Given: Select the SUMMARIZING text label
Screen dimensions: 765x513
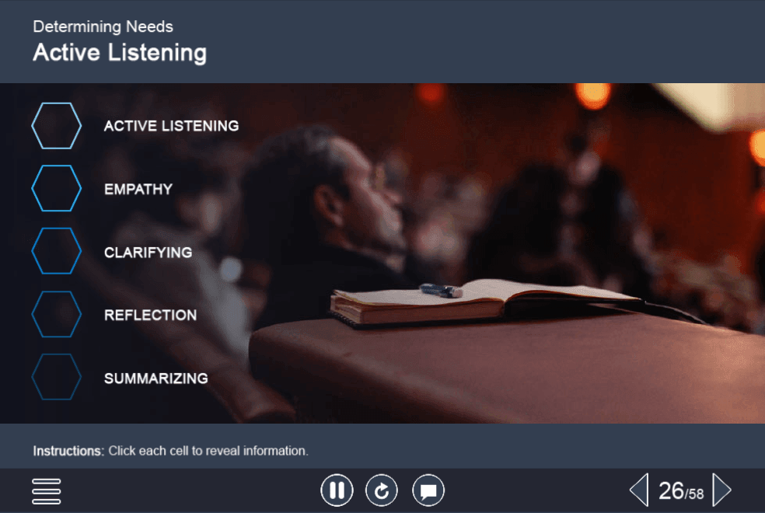Looking at the screenshot, I should (x=156, y=379).
